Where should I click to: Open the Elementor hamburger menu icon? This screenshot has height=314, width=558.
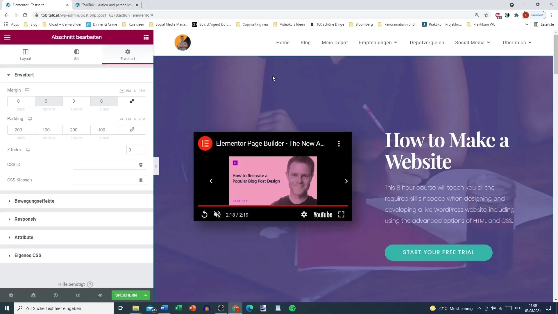tap(7, 37)
